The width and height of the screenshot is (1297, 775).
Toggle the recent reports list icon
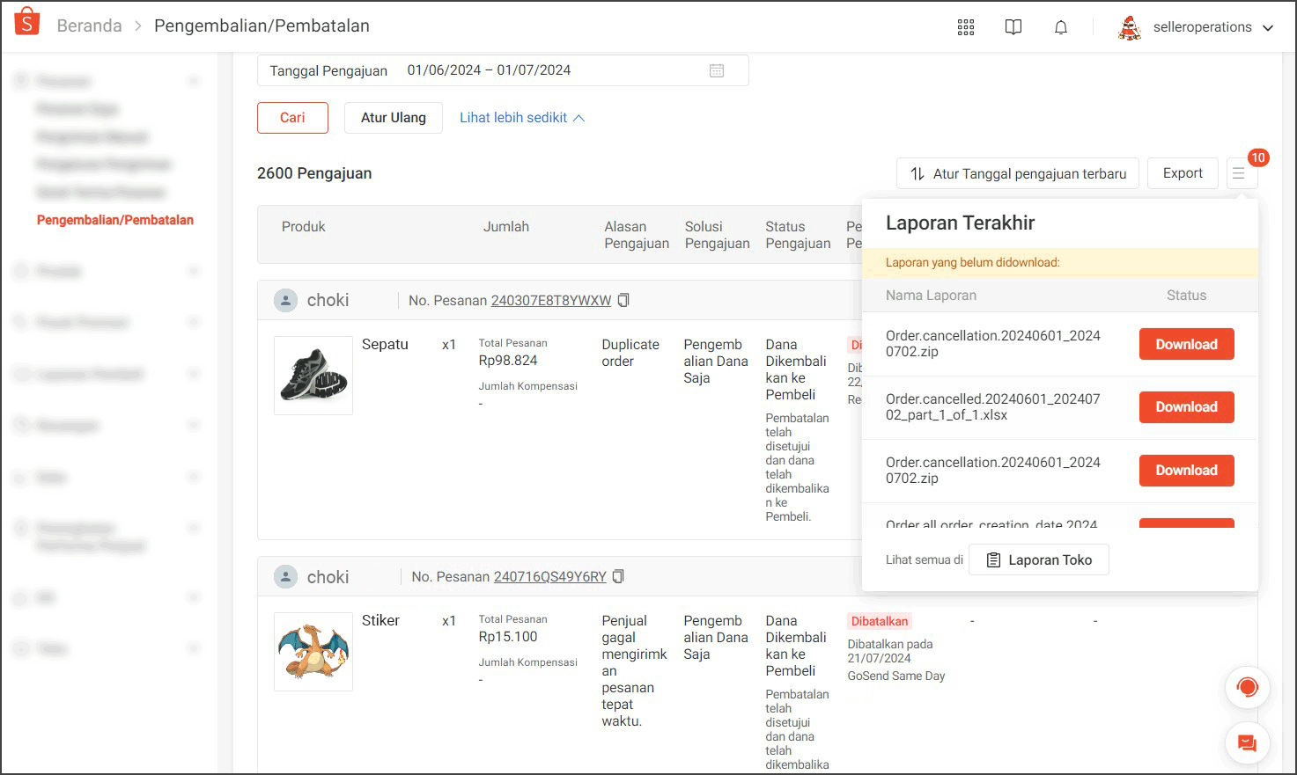1239,174
